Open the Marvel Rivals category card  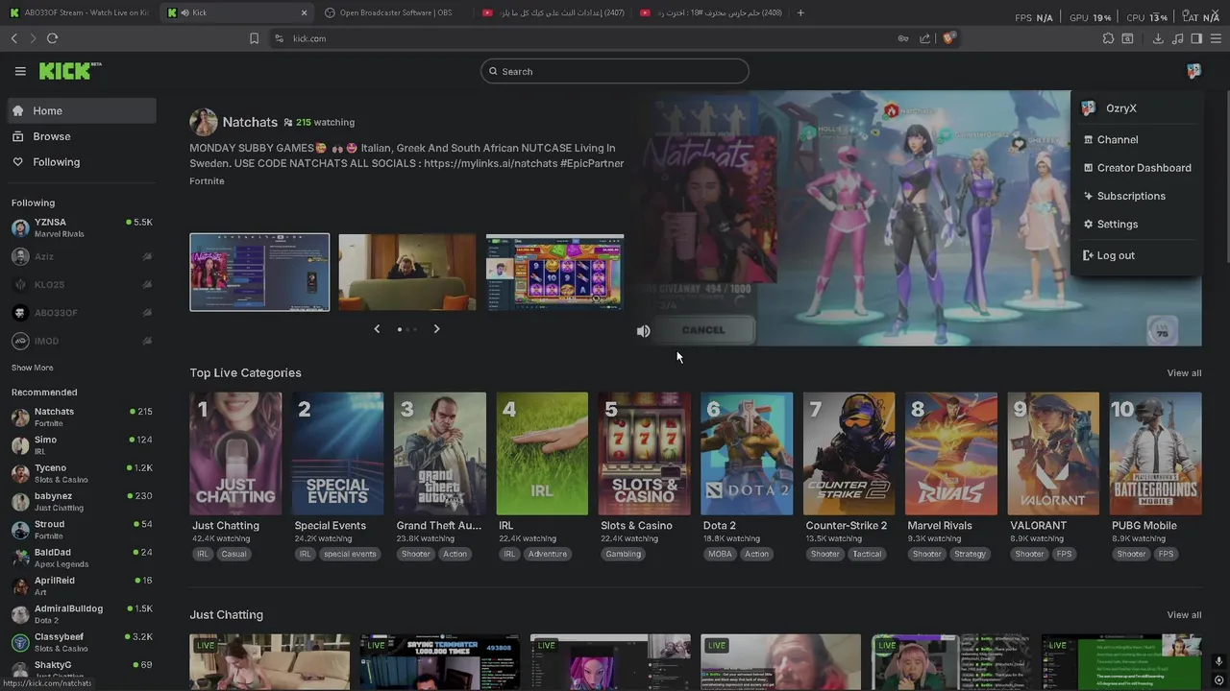coord(951,454)
